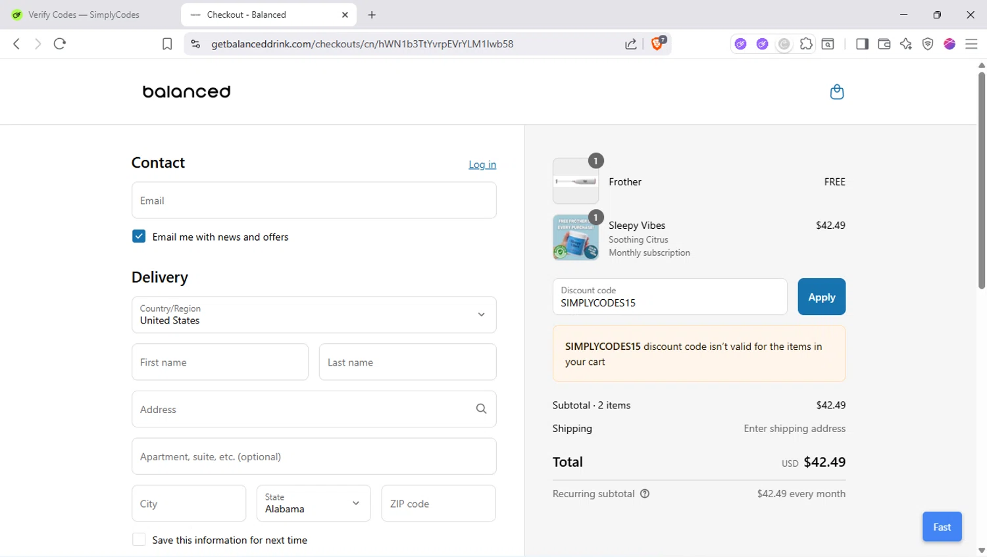This screenshot has height=557, width=987.
Task: Click the icon right of the extensions puzzle
Action: coord(828,44)
